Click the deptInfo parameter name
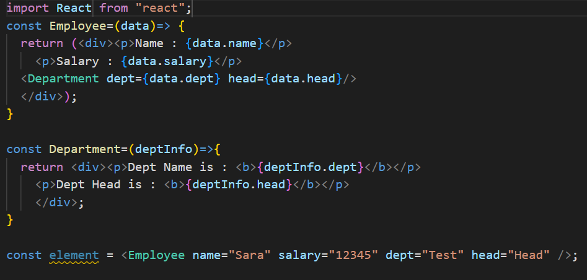 tap(164, 149)
